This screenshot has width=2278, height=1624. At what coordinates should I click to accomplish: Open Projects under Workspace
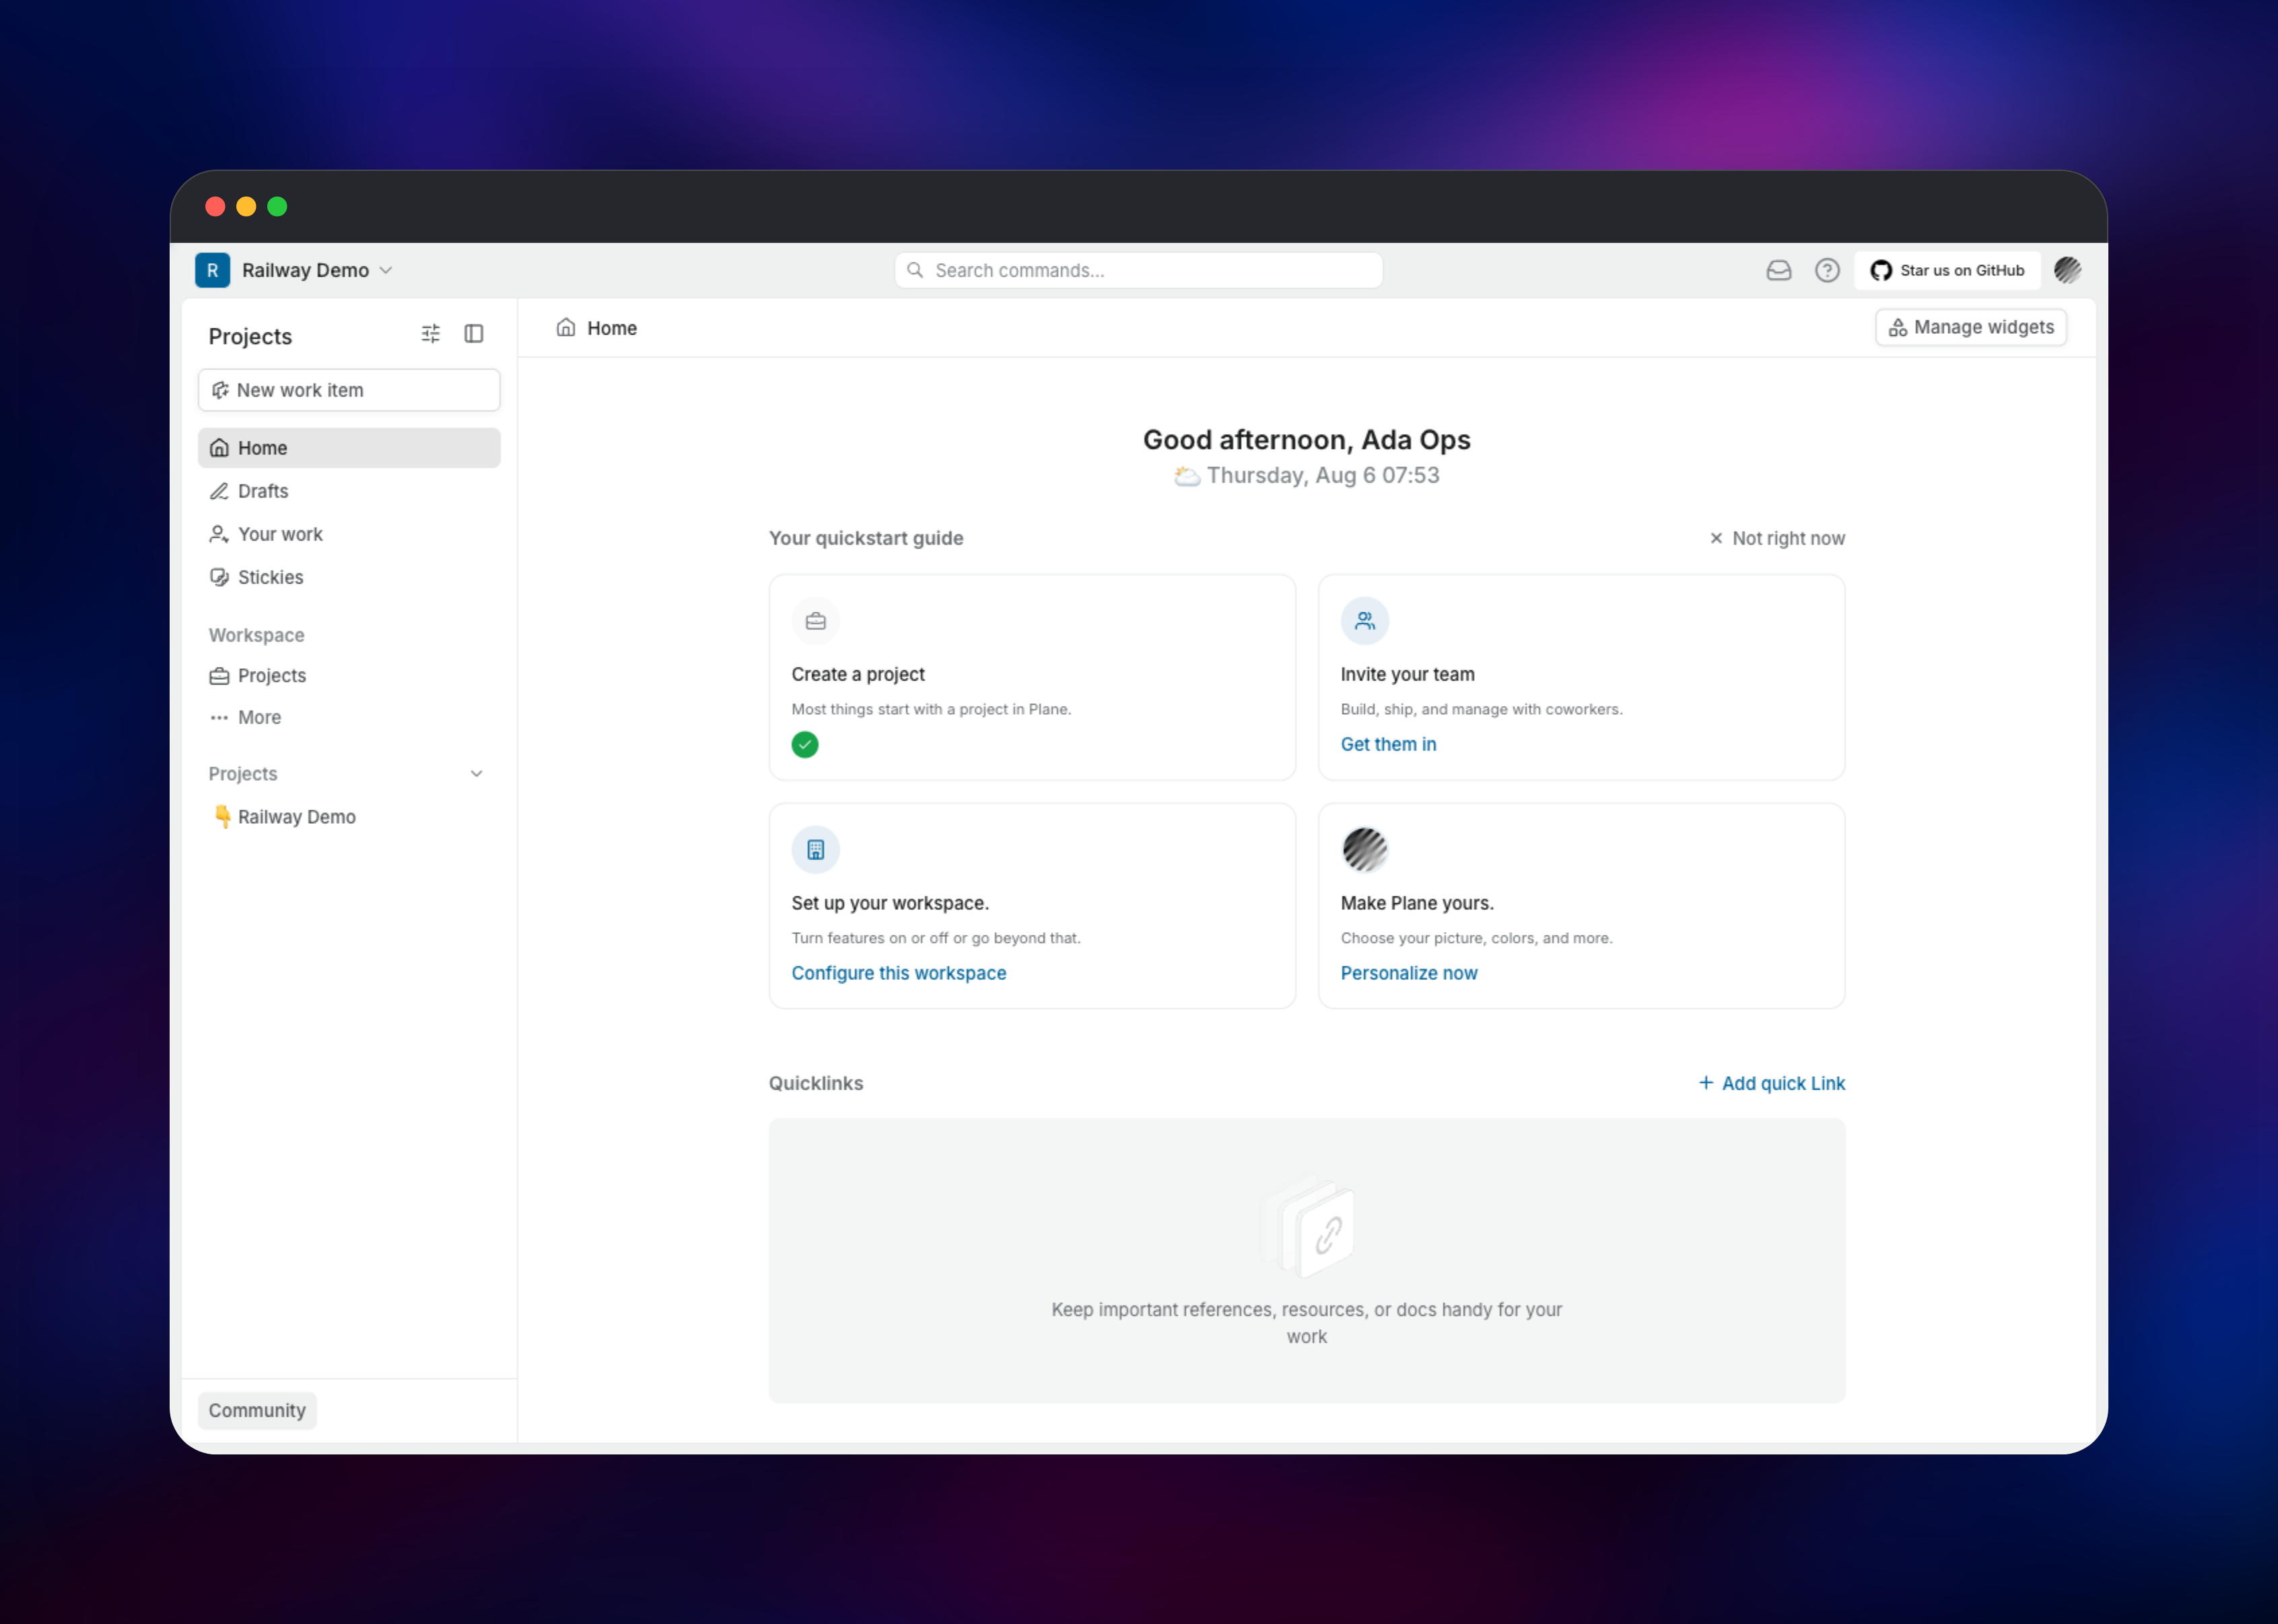349,676
